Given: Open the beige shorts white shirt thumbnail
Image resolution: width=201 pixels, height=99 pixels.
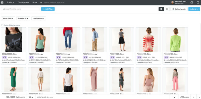Looking at the screenshot, I should tap(41, 80).
